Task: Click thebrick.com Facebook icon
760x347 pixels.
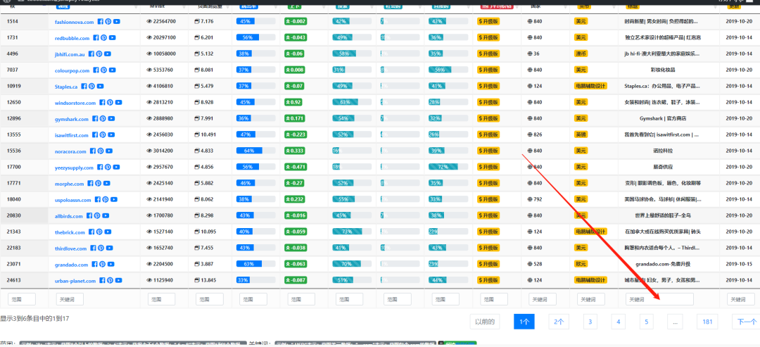Action: (91, 232)
